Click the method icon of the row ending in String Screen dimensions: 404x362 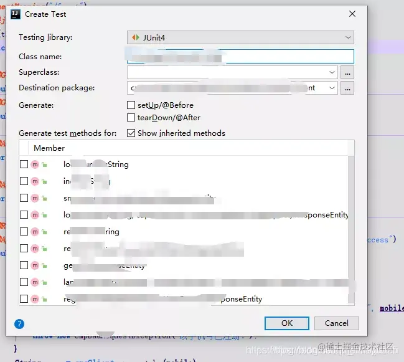[x=35, y=164]
